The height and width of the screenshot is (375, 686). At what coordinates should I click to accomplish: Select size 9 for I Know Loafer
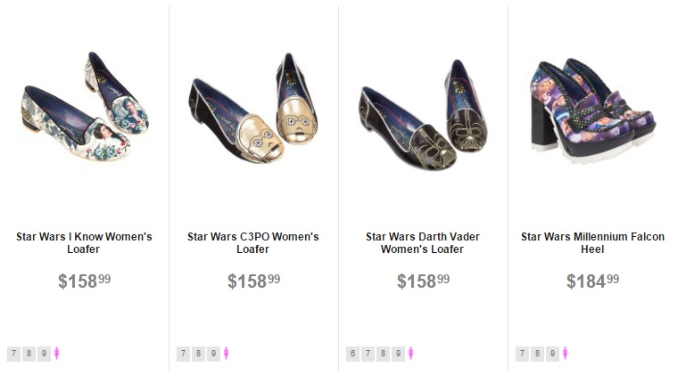tap(44, 354)
